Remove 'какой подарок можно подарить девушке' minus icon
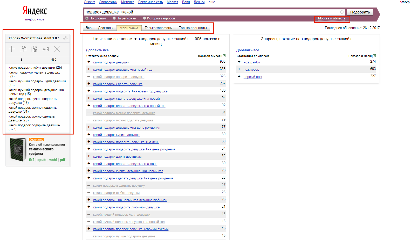The width and height of the screenshot is (418, 240). pyautogui.click(x=89, y=113)
